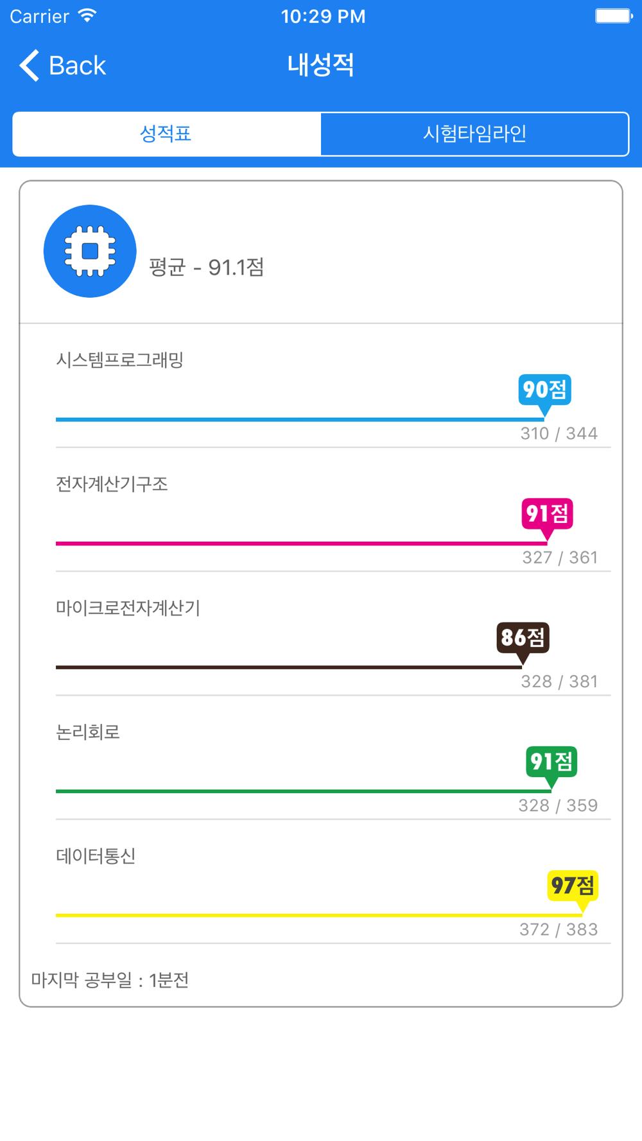Go Back to previous screen
The width and height of the screenshot is (642, 1141).
(x=63, y=65)
